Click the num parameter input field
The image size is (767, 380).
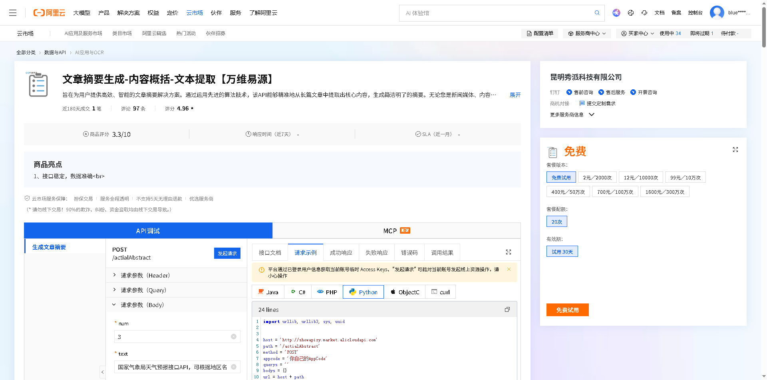click(177, 337)
